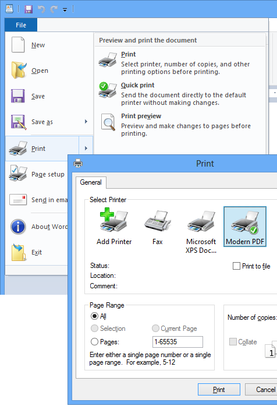Screen dimensions: 277x413
Task: Click the 'Number of copies:' label
Action: 252,317
